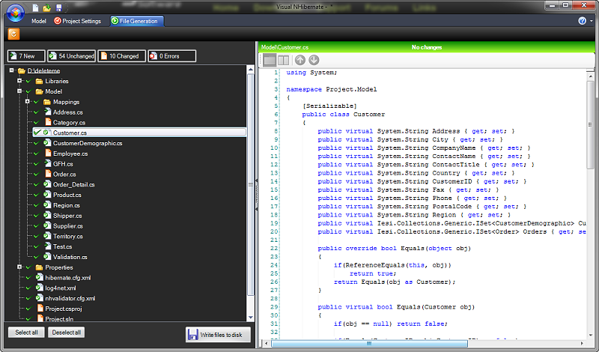Click the open folder icon in title bar
Viewport: 599px width, 352px height.
point(46,7)
